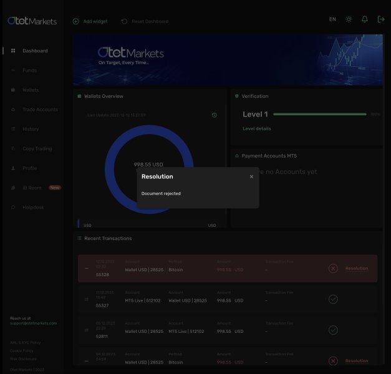Click the Trade Accounts sidebar icon
The image size is (391, 374).
click(x=13, y=110)
